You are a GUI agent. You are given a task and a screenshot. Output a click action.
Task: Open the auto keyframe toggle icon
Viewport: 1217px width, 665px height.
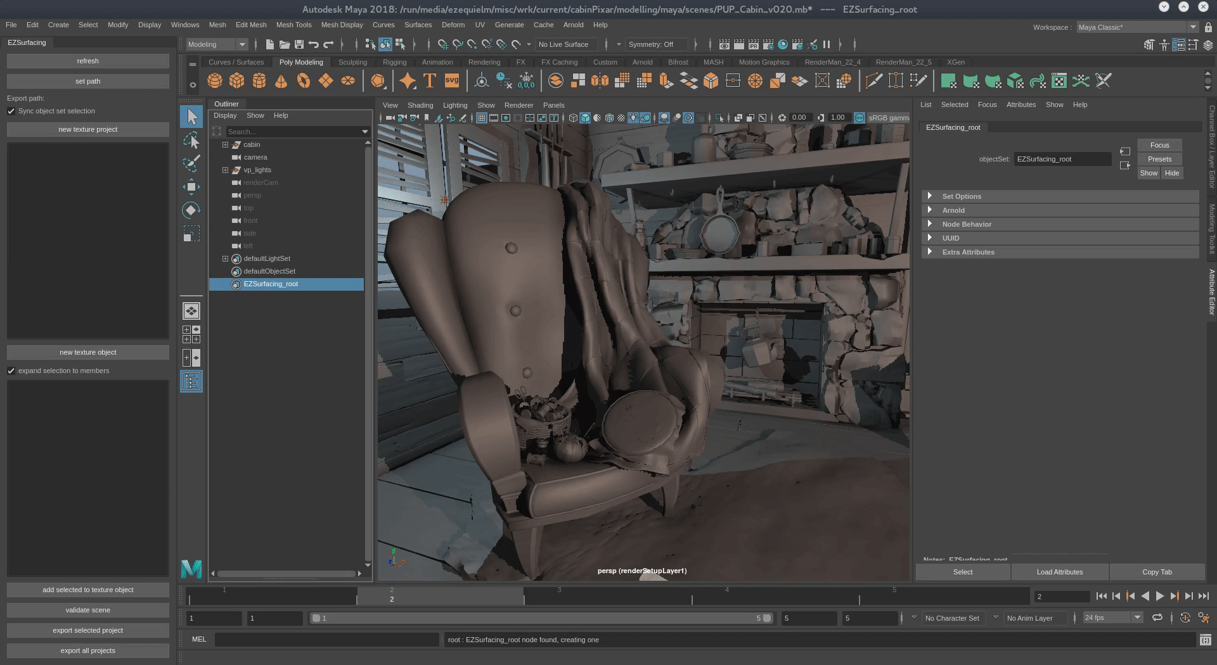click(1185, 617)
